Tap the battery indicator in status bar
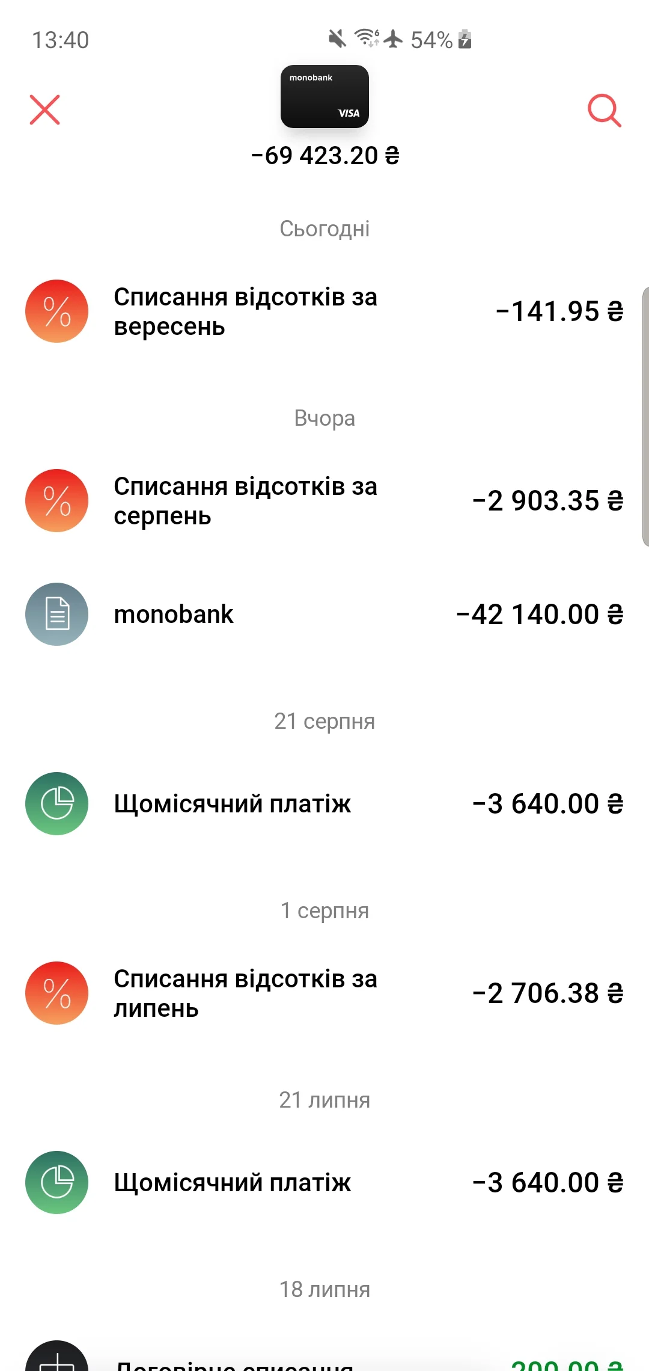Image resolution: width=649 pixels, height=1371 pixels. tap(465, 40)
